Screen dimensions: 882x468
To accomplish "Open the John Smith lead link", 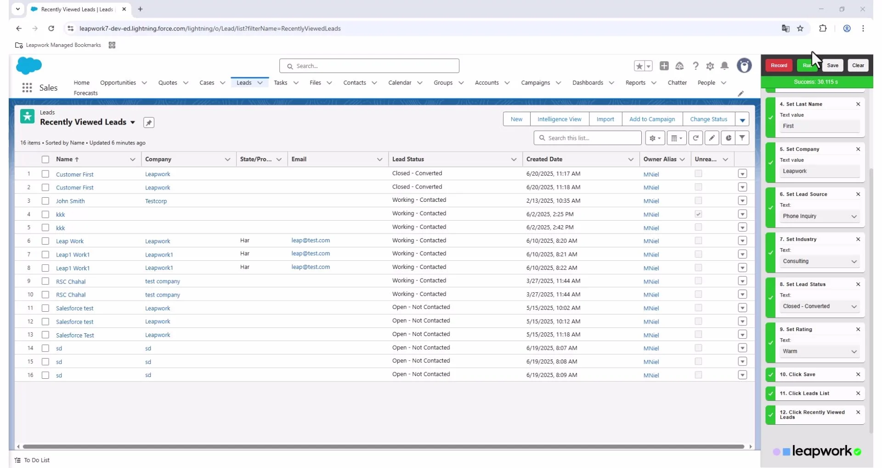I will [x=70, y=201].
